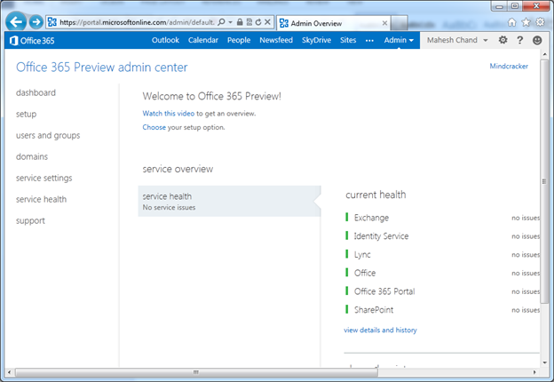Click the Watch this video link

coord(168,114)
